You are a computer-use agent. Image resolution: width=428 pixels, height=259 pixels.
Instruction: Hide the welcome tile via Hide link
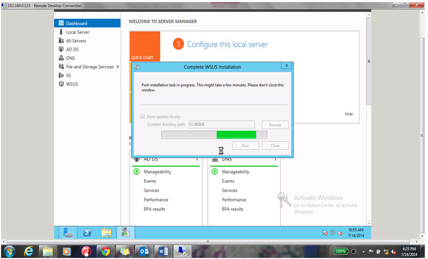[x=348, y=114]
